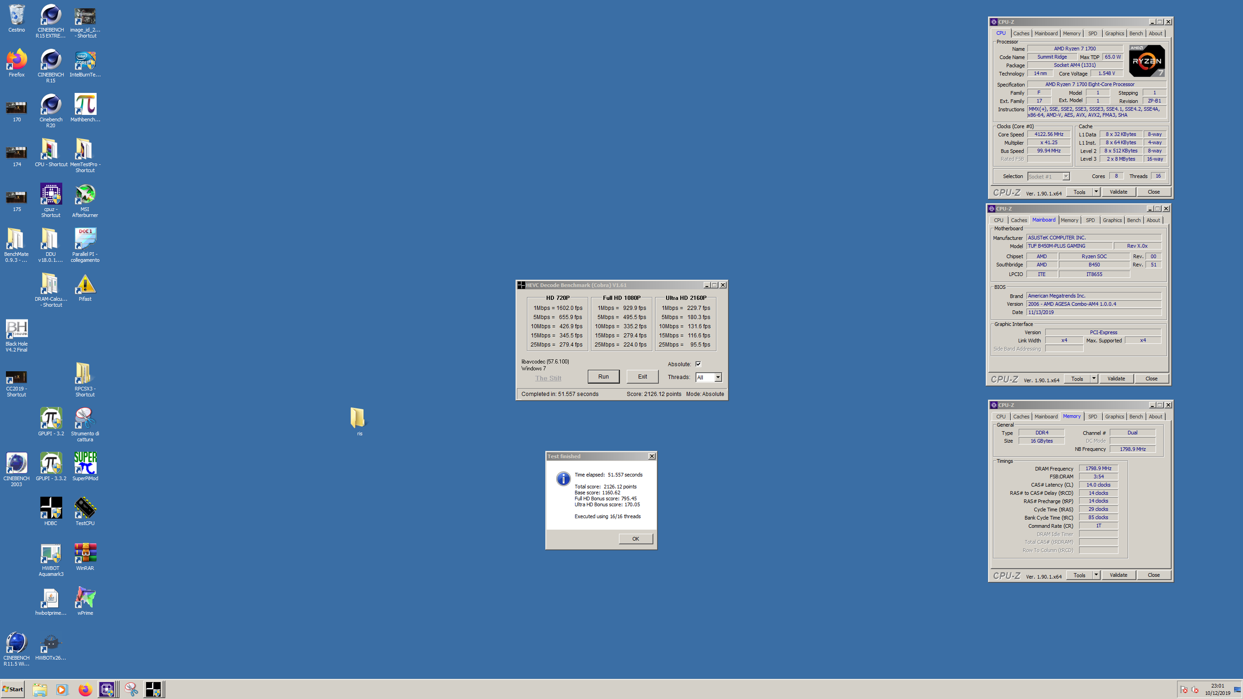The height and width of the screenshot is (699, 1243).
Task: Click HDBC benchmark icon in taskbar
Action: [153, 689]
